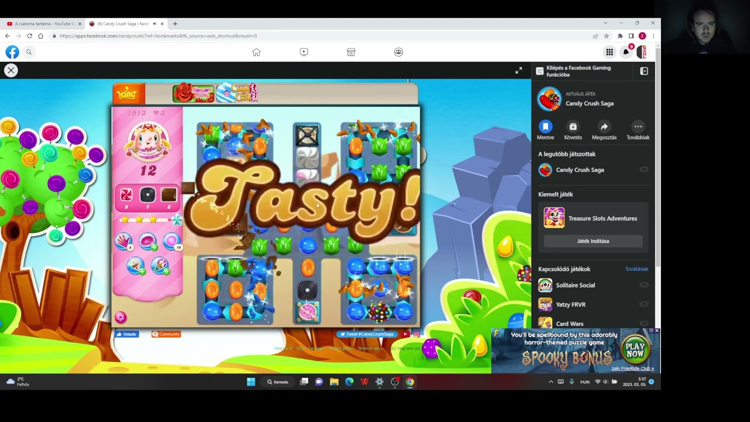Open the YouTube icon below the game

pyautogui.click(x=405, y=334)
